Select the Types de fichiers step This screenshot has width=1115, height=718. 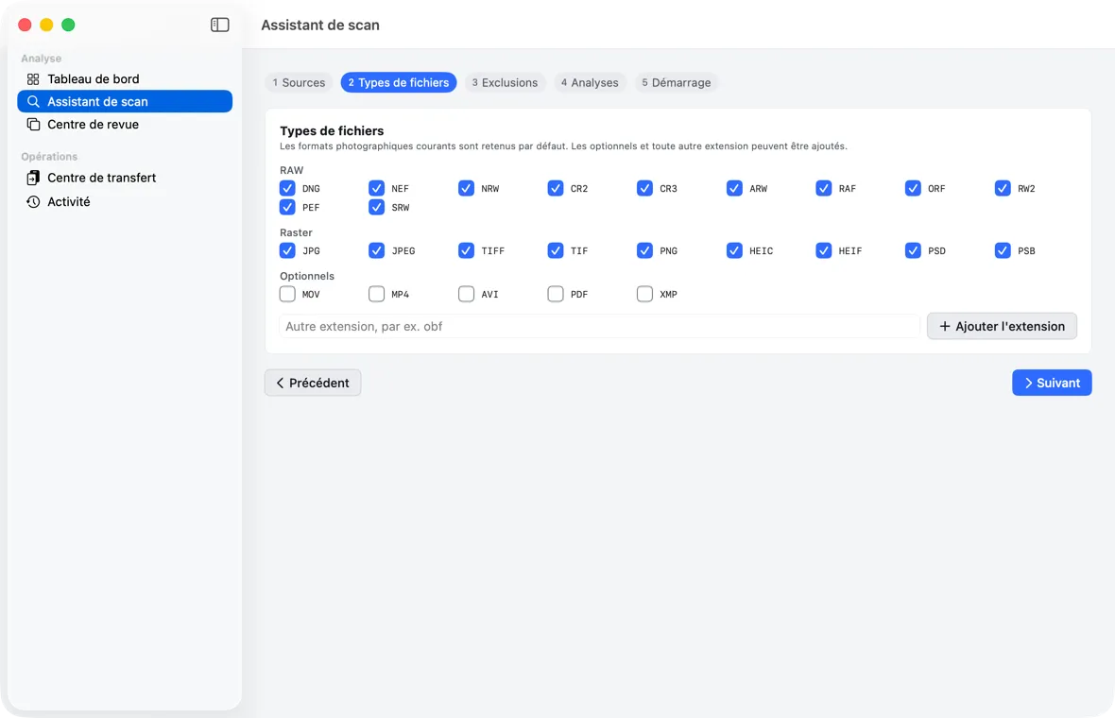pyautogui.click(x=399, y=82)
